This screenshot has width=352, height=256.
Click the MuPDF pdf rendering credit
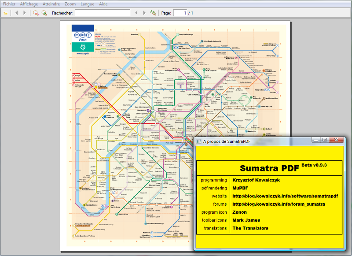pos(240,188)
